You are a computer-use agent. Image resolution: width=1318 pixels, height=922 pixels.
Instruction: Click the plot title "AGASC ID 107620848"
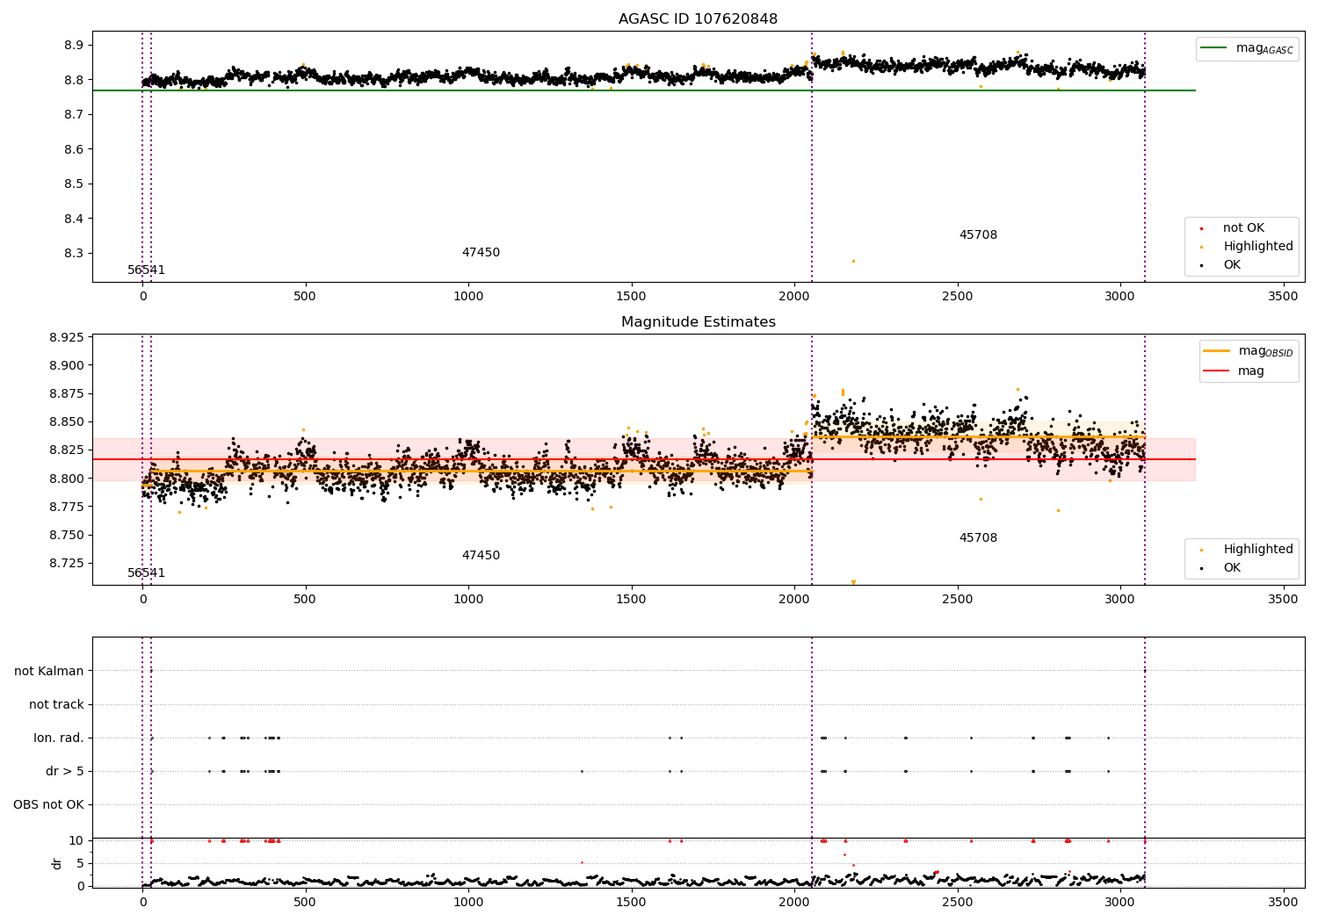[x=698, y=19]
